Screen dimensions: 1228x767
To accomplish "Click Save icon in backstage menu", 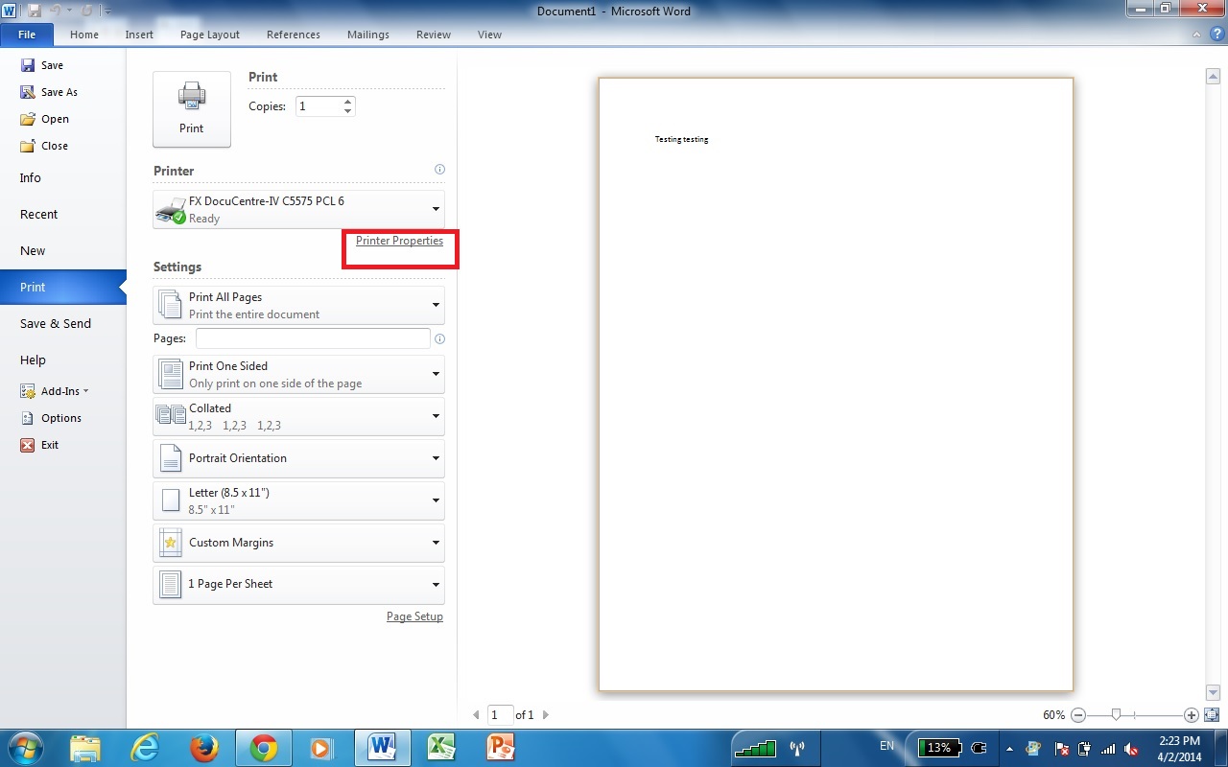I will tap(29, 65).
